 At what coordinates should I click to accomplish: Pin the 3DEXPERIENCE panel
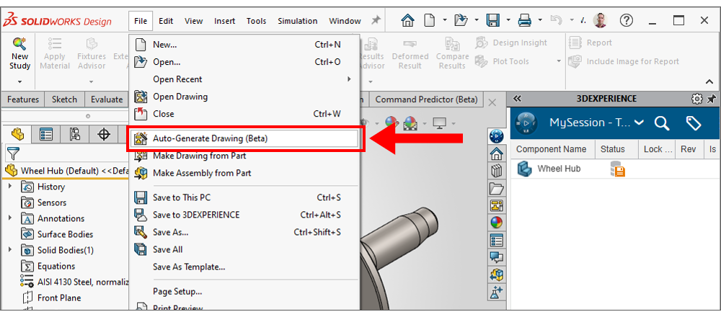[x=712, y=99]
